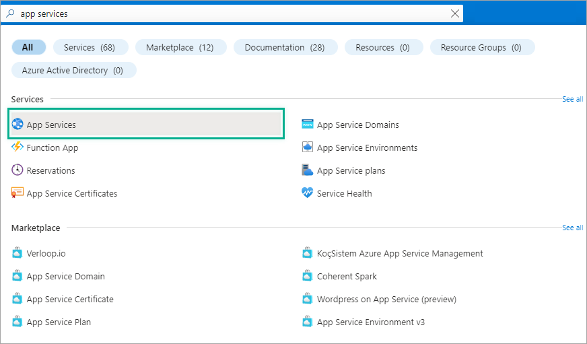Viewport: 587px width, 344px height.
Task: Click the Coherent Spark marketplace icon
Action: click(x=308, y=276)
